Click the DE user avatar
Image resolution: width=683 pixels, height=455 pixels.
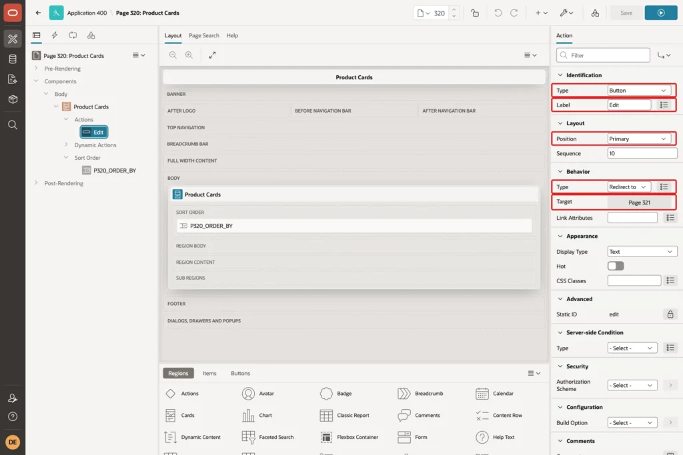(13, 442)
